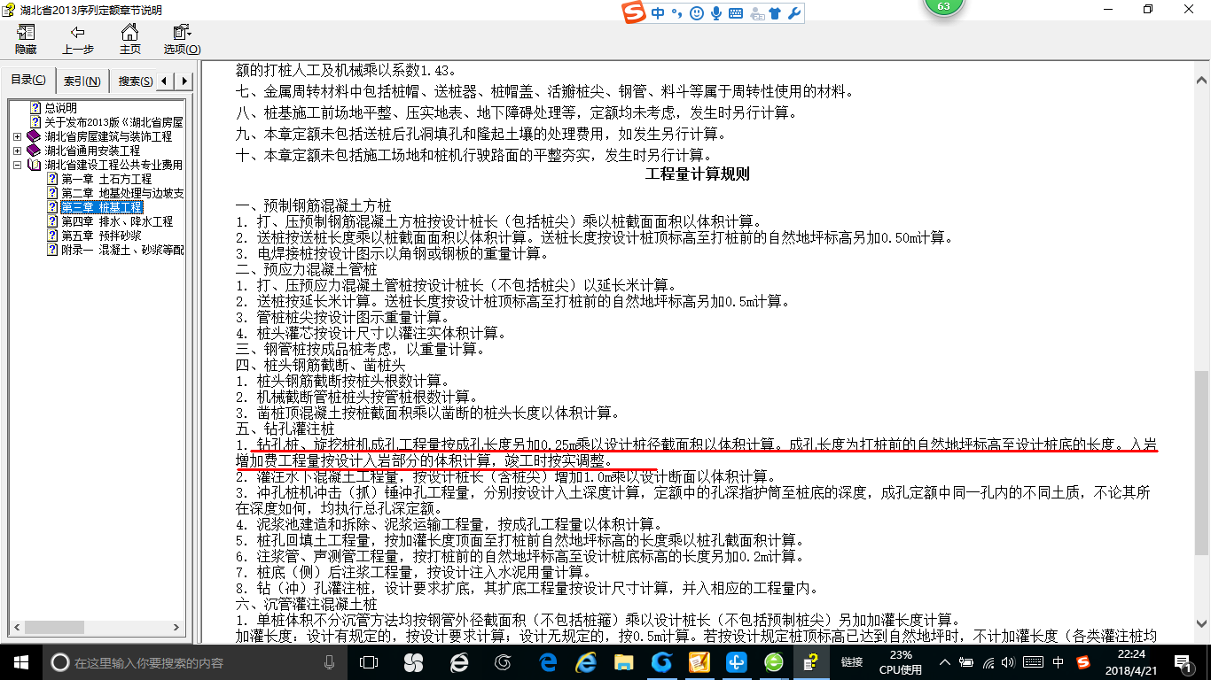
Task: Collapse the 湖北省建设工程公共专业费用 node
Action: click(18, 165)
